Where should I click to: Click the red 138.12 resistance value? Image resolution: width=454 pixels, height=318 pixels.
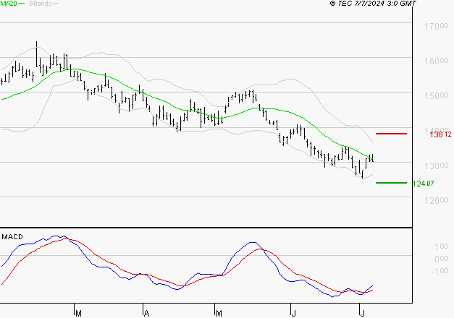[440, 134]
